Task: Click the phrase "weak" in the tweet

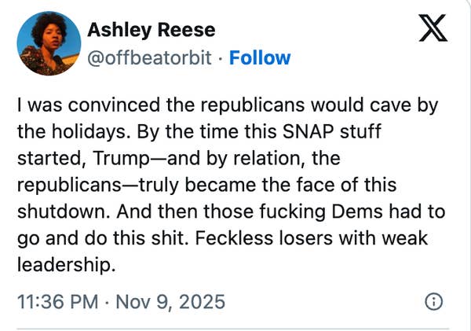Action: [x=402, y=238]
